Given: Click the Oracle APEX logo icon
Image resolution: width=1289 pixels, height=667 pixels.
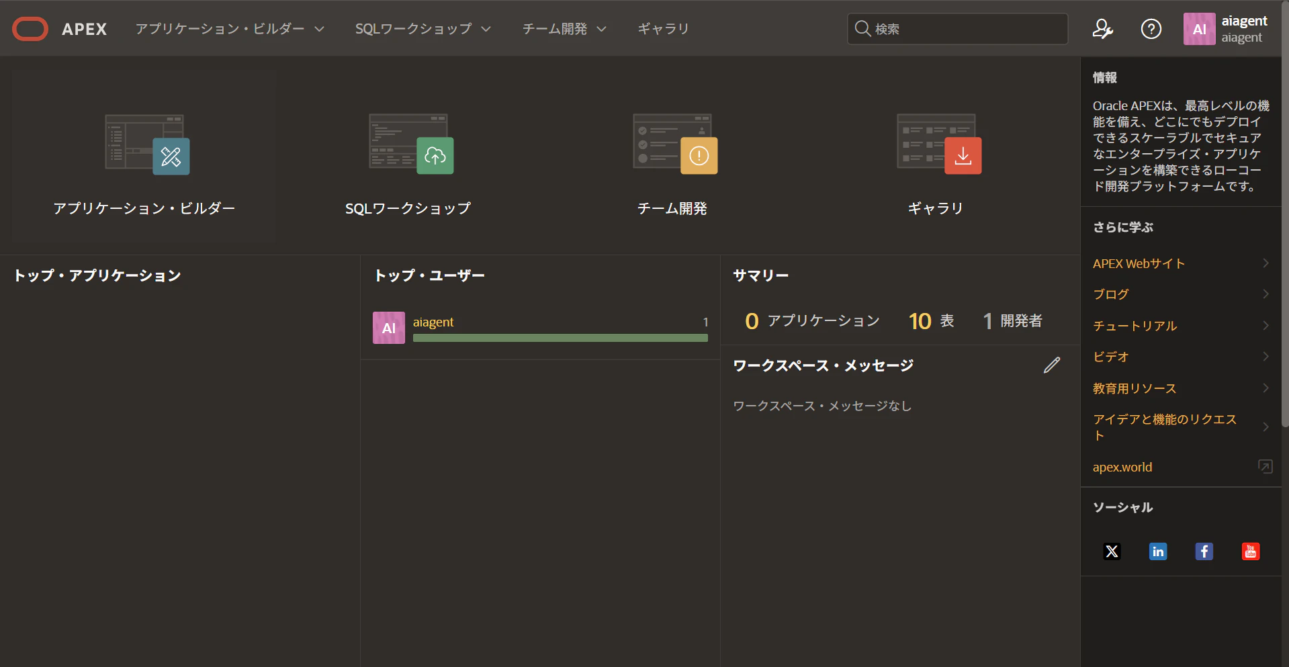Looking at the screenshot, I should [30, 29].
